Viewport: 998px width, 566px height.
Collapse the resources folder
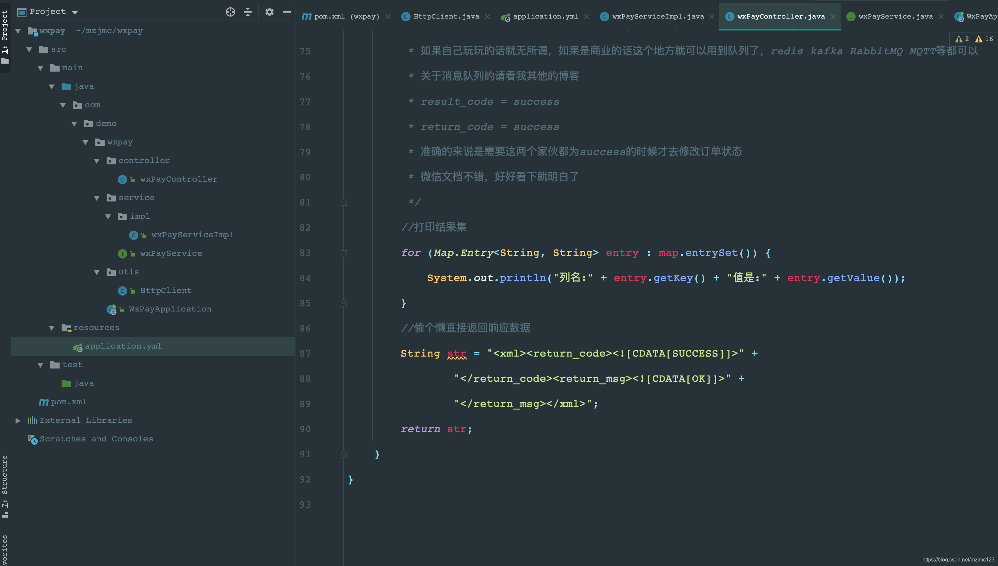52,328
